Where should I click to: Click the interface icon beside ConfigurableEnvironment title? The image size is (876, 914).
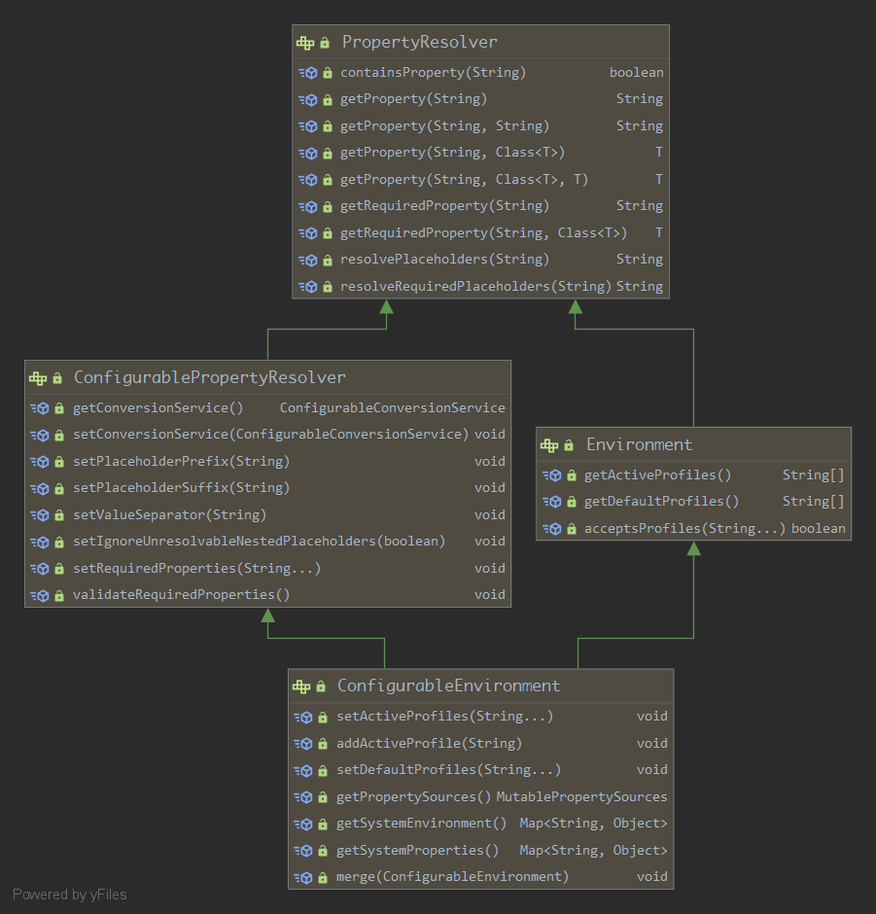[301, 686]
